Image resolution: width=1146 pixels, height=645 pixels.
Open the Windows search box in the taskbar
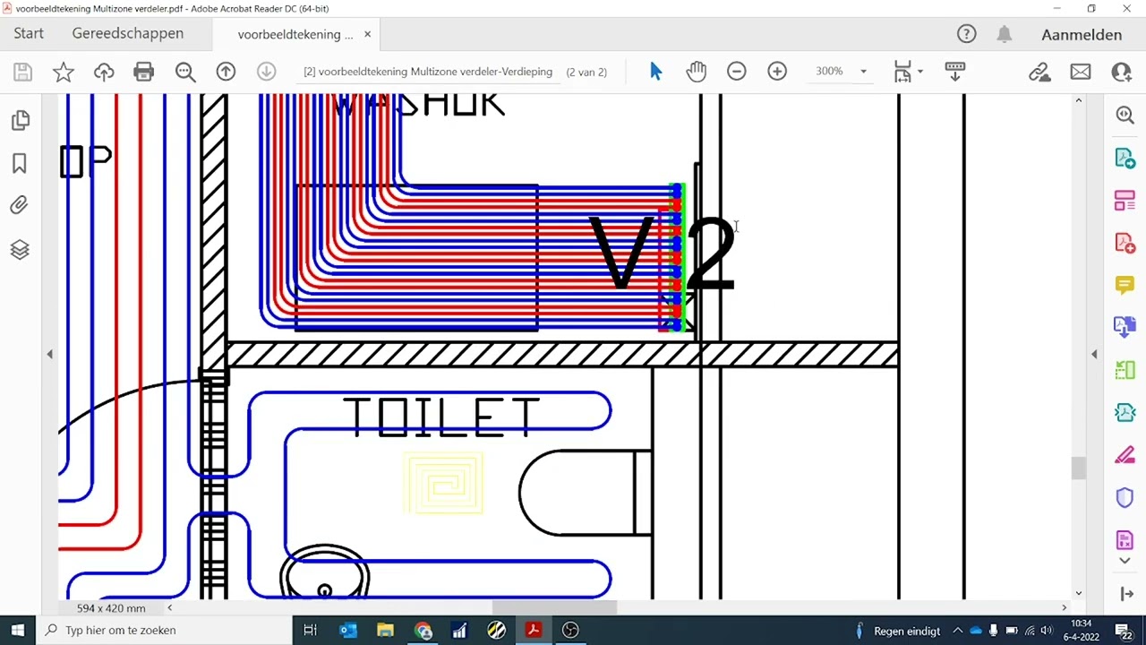click(164, 630)
